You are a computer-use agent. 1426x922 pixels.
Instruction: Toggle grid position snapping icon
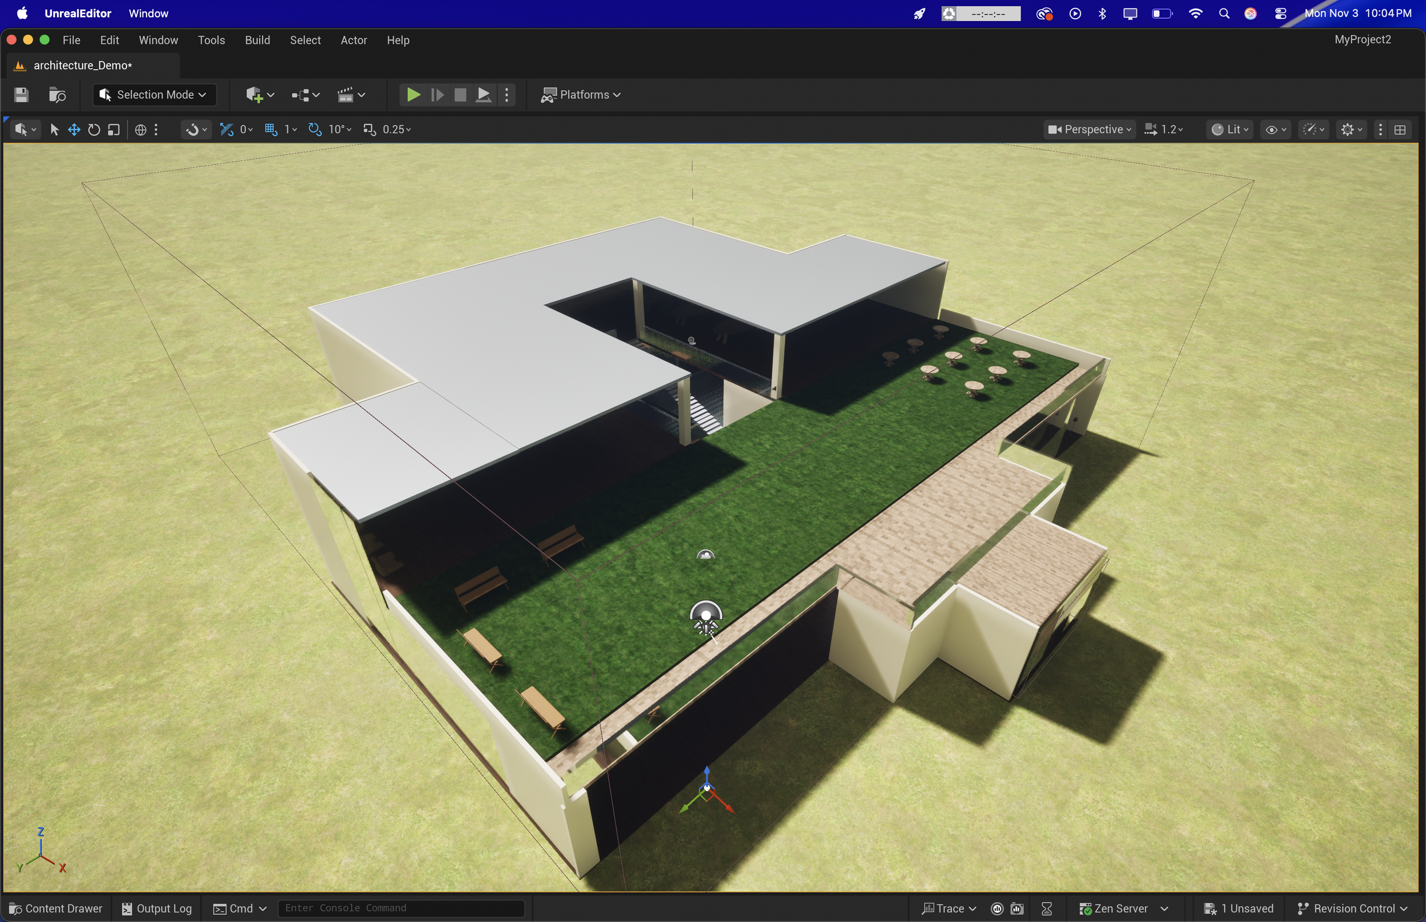(x=271, y=130)
